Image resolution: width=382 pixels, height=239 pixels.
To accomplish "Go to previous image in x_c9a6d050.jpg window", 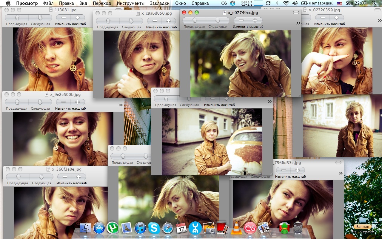I will pos(108,21).
